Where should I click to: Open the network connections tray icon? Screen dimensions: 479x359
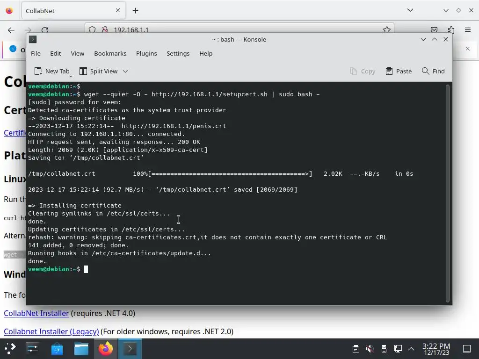tap(398, 349)
